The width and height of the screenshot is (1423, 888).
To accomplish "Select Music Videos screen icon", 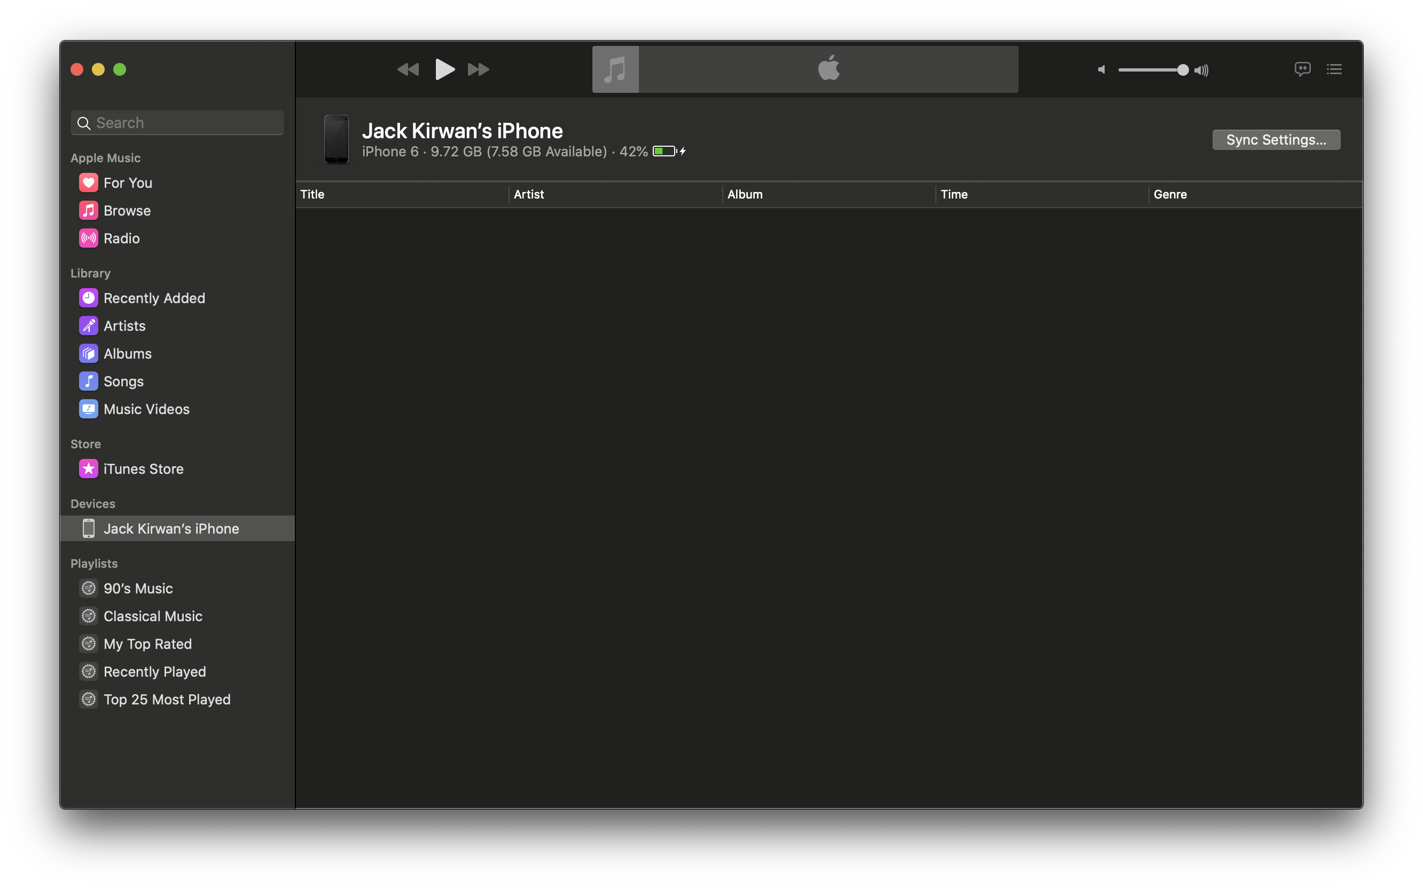I will click(88, 409).
